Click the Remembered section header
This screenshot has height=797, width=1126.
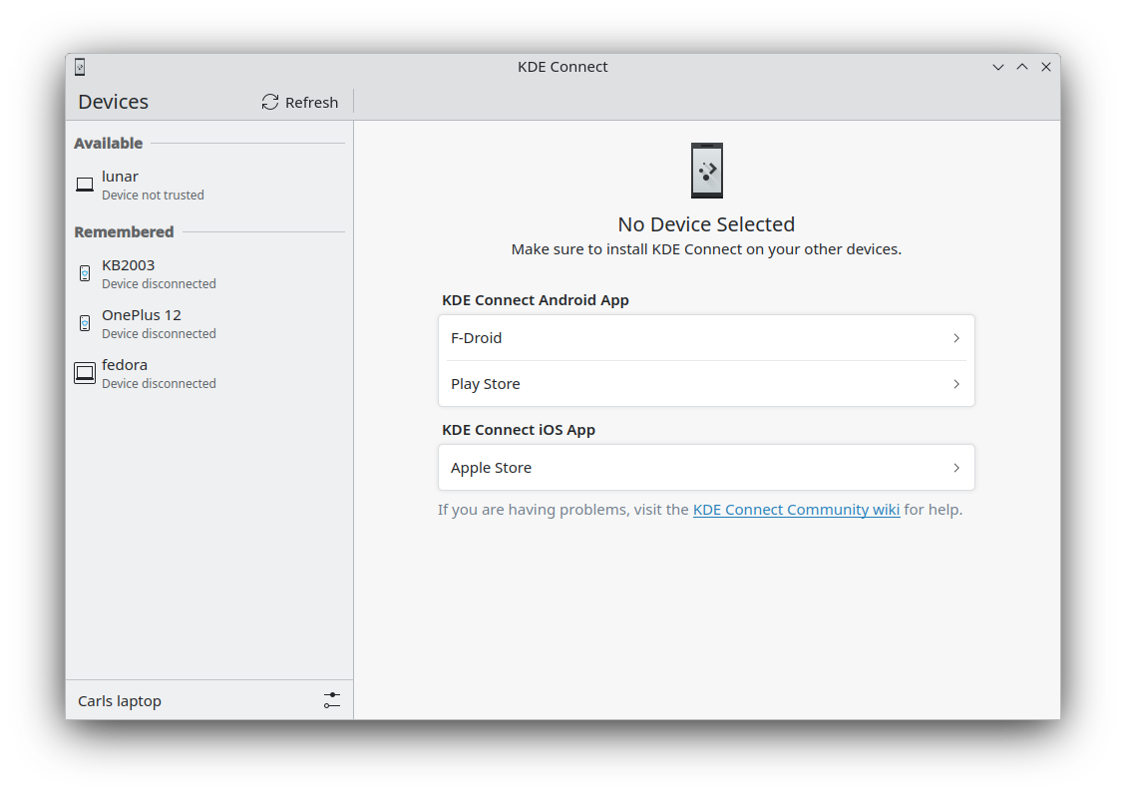pos(125,232)
